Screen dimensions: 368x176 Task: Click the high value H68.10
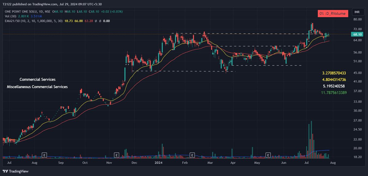click(x=70, y=12)
